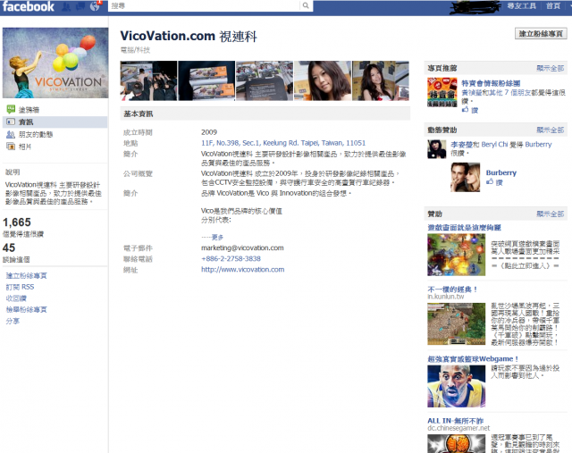Click the 相片 photo icon

click(x=11, y=147)
